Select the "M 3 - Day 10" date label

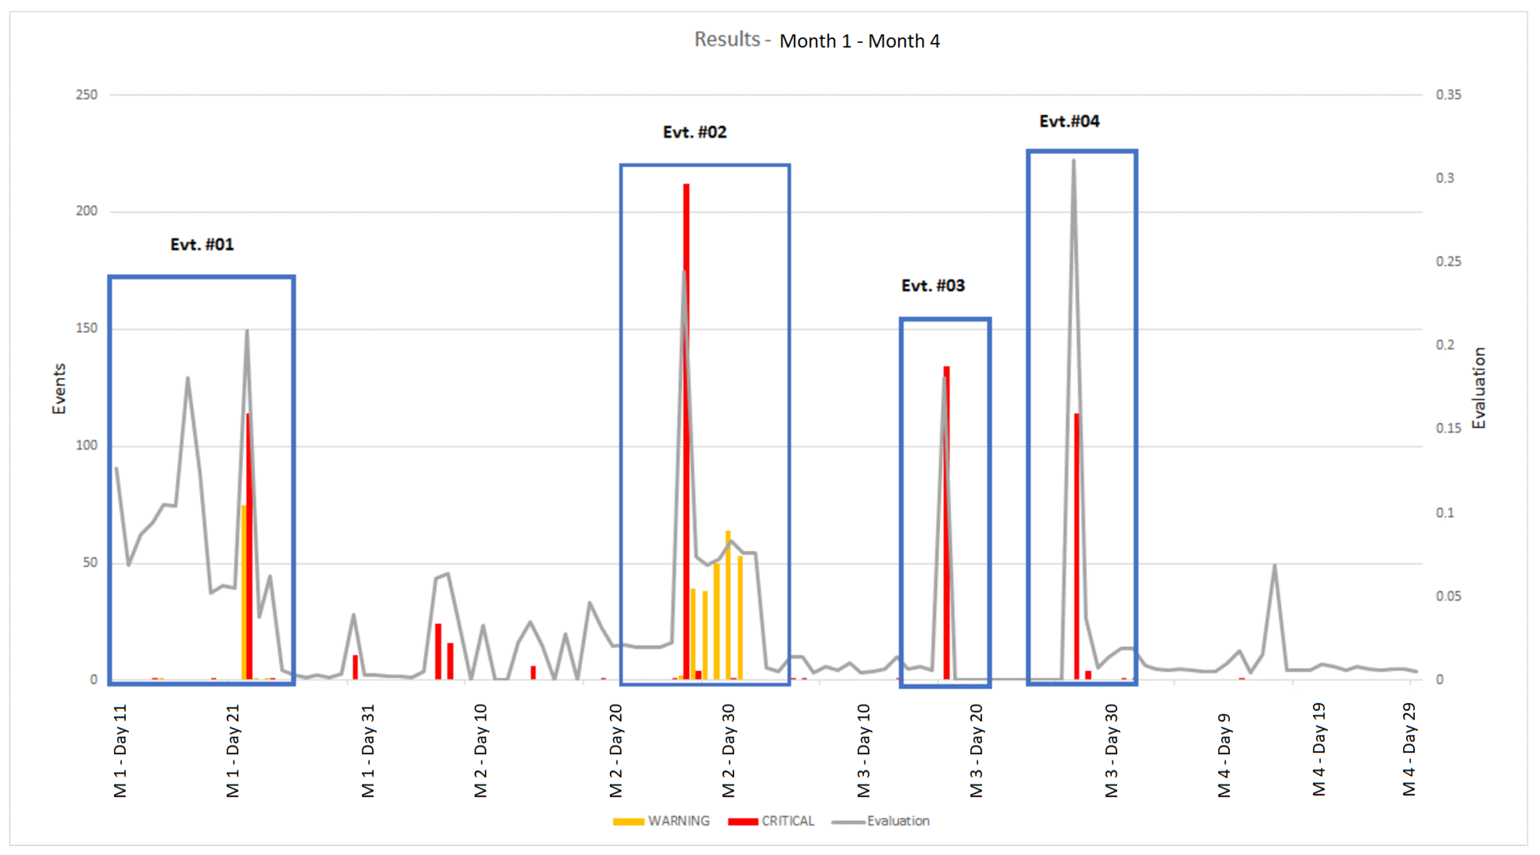click(x=864, y=751)
